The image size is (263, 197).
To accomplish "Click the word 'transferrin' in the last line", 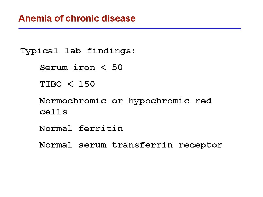I will [x=142, y=145].
